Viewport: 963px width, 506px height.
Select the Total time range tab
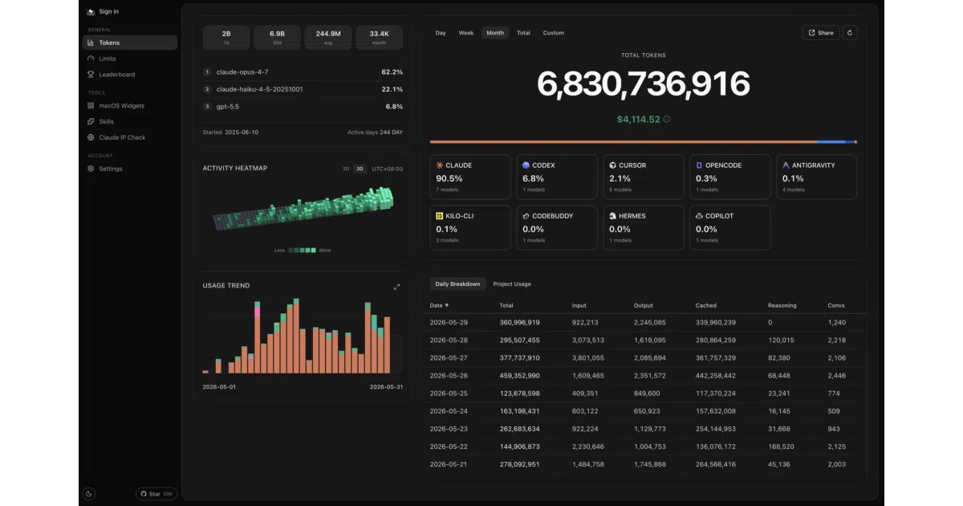point(523,33)
